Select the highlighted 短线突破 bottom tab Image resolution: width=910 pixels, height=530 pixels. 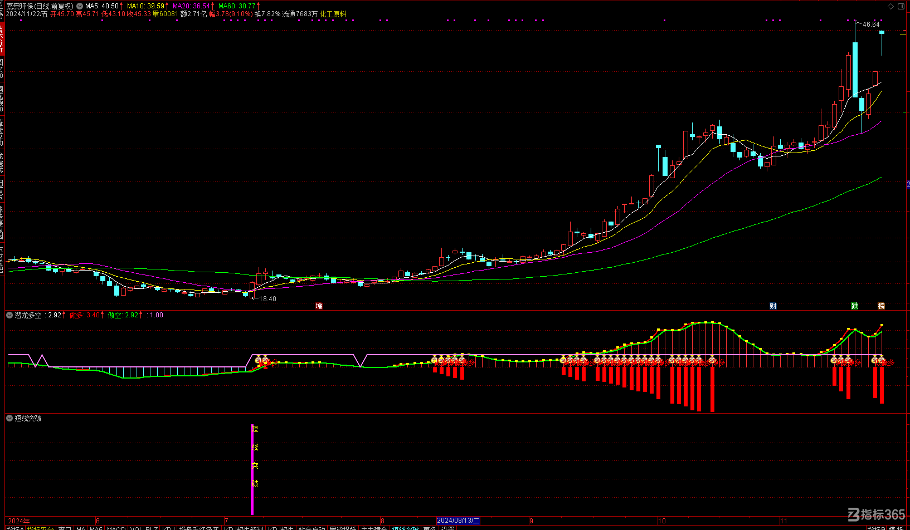(405, 528)
